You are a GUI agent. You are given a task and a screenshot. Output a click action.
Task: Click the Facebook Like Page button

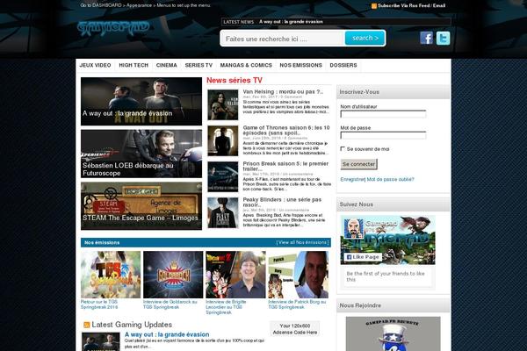point(363,257)
